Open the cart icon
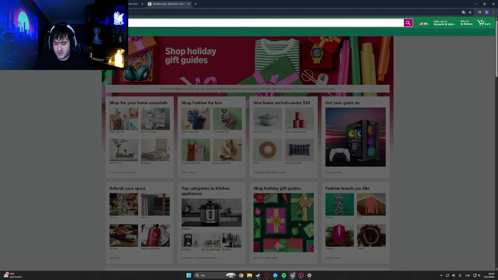The image size is (498, 280). [x=484, y=23]
